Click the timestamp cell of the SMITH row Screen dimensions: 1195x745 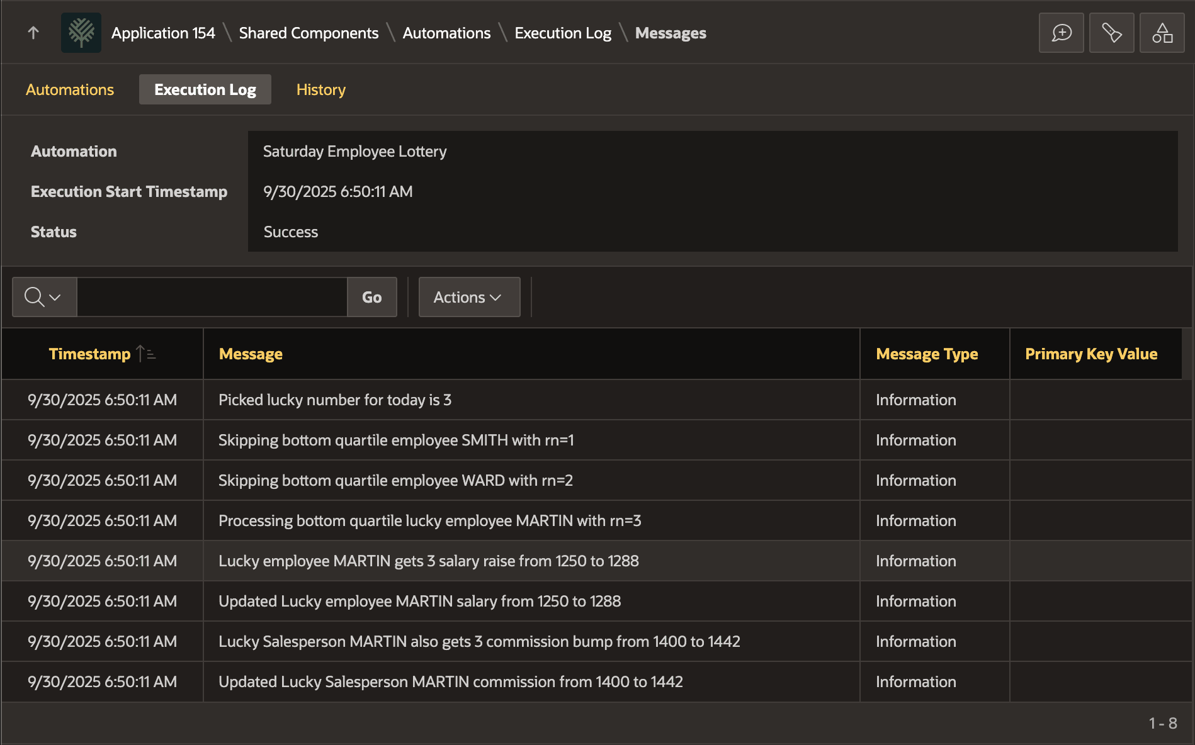click(x=102, y=440)
